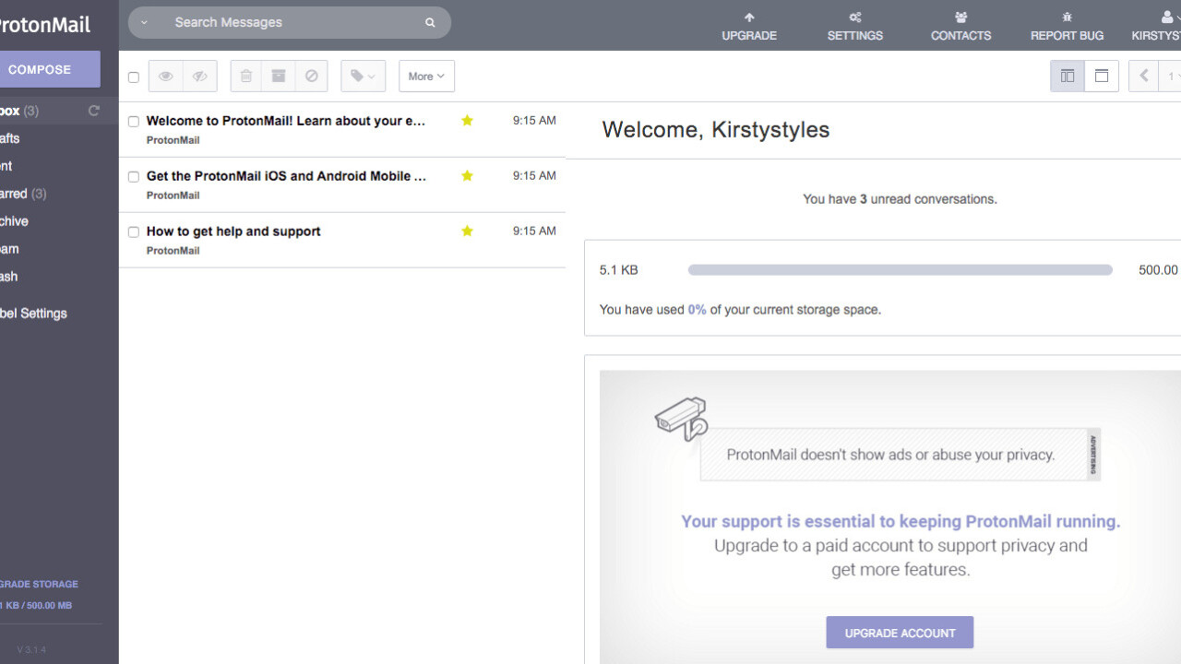Viewport: 1181px width, 664px height.
Task: Open the More dropdown menu
Action: click(426, 77)
